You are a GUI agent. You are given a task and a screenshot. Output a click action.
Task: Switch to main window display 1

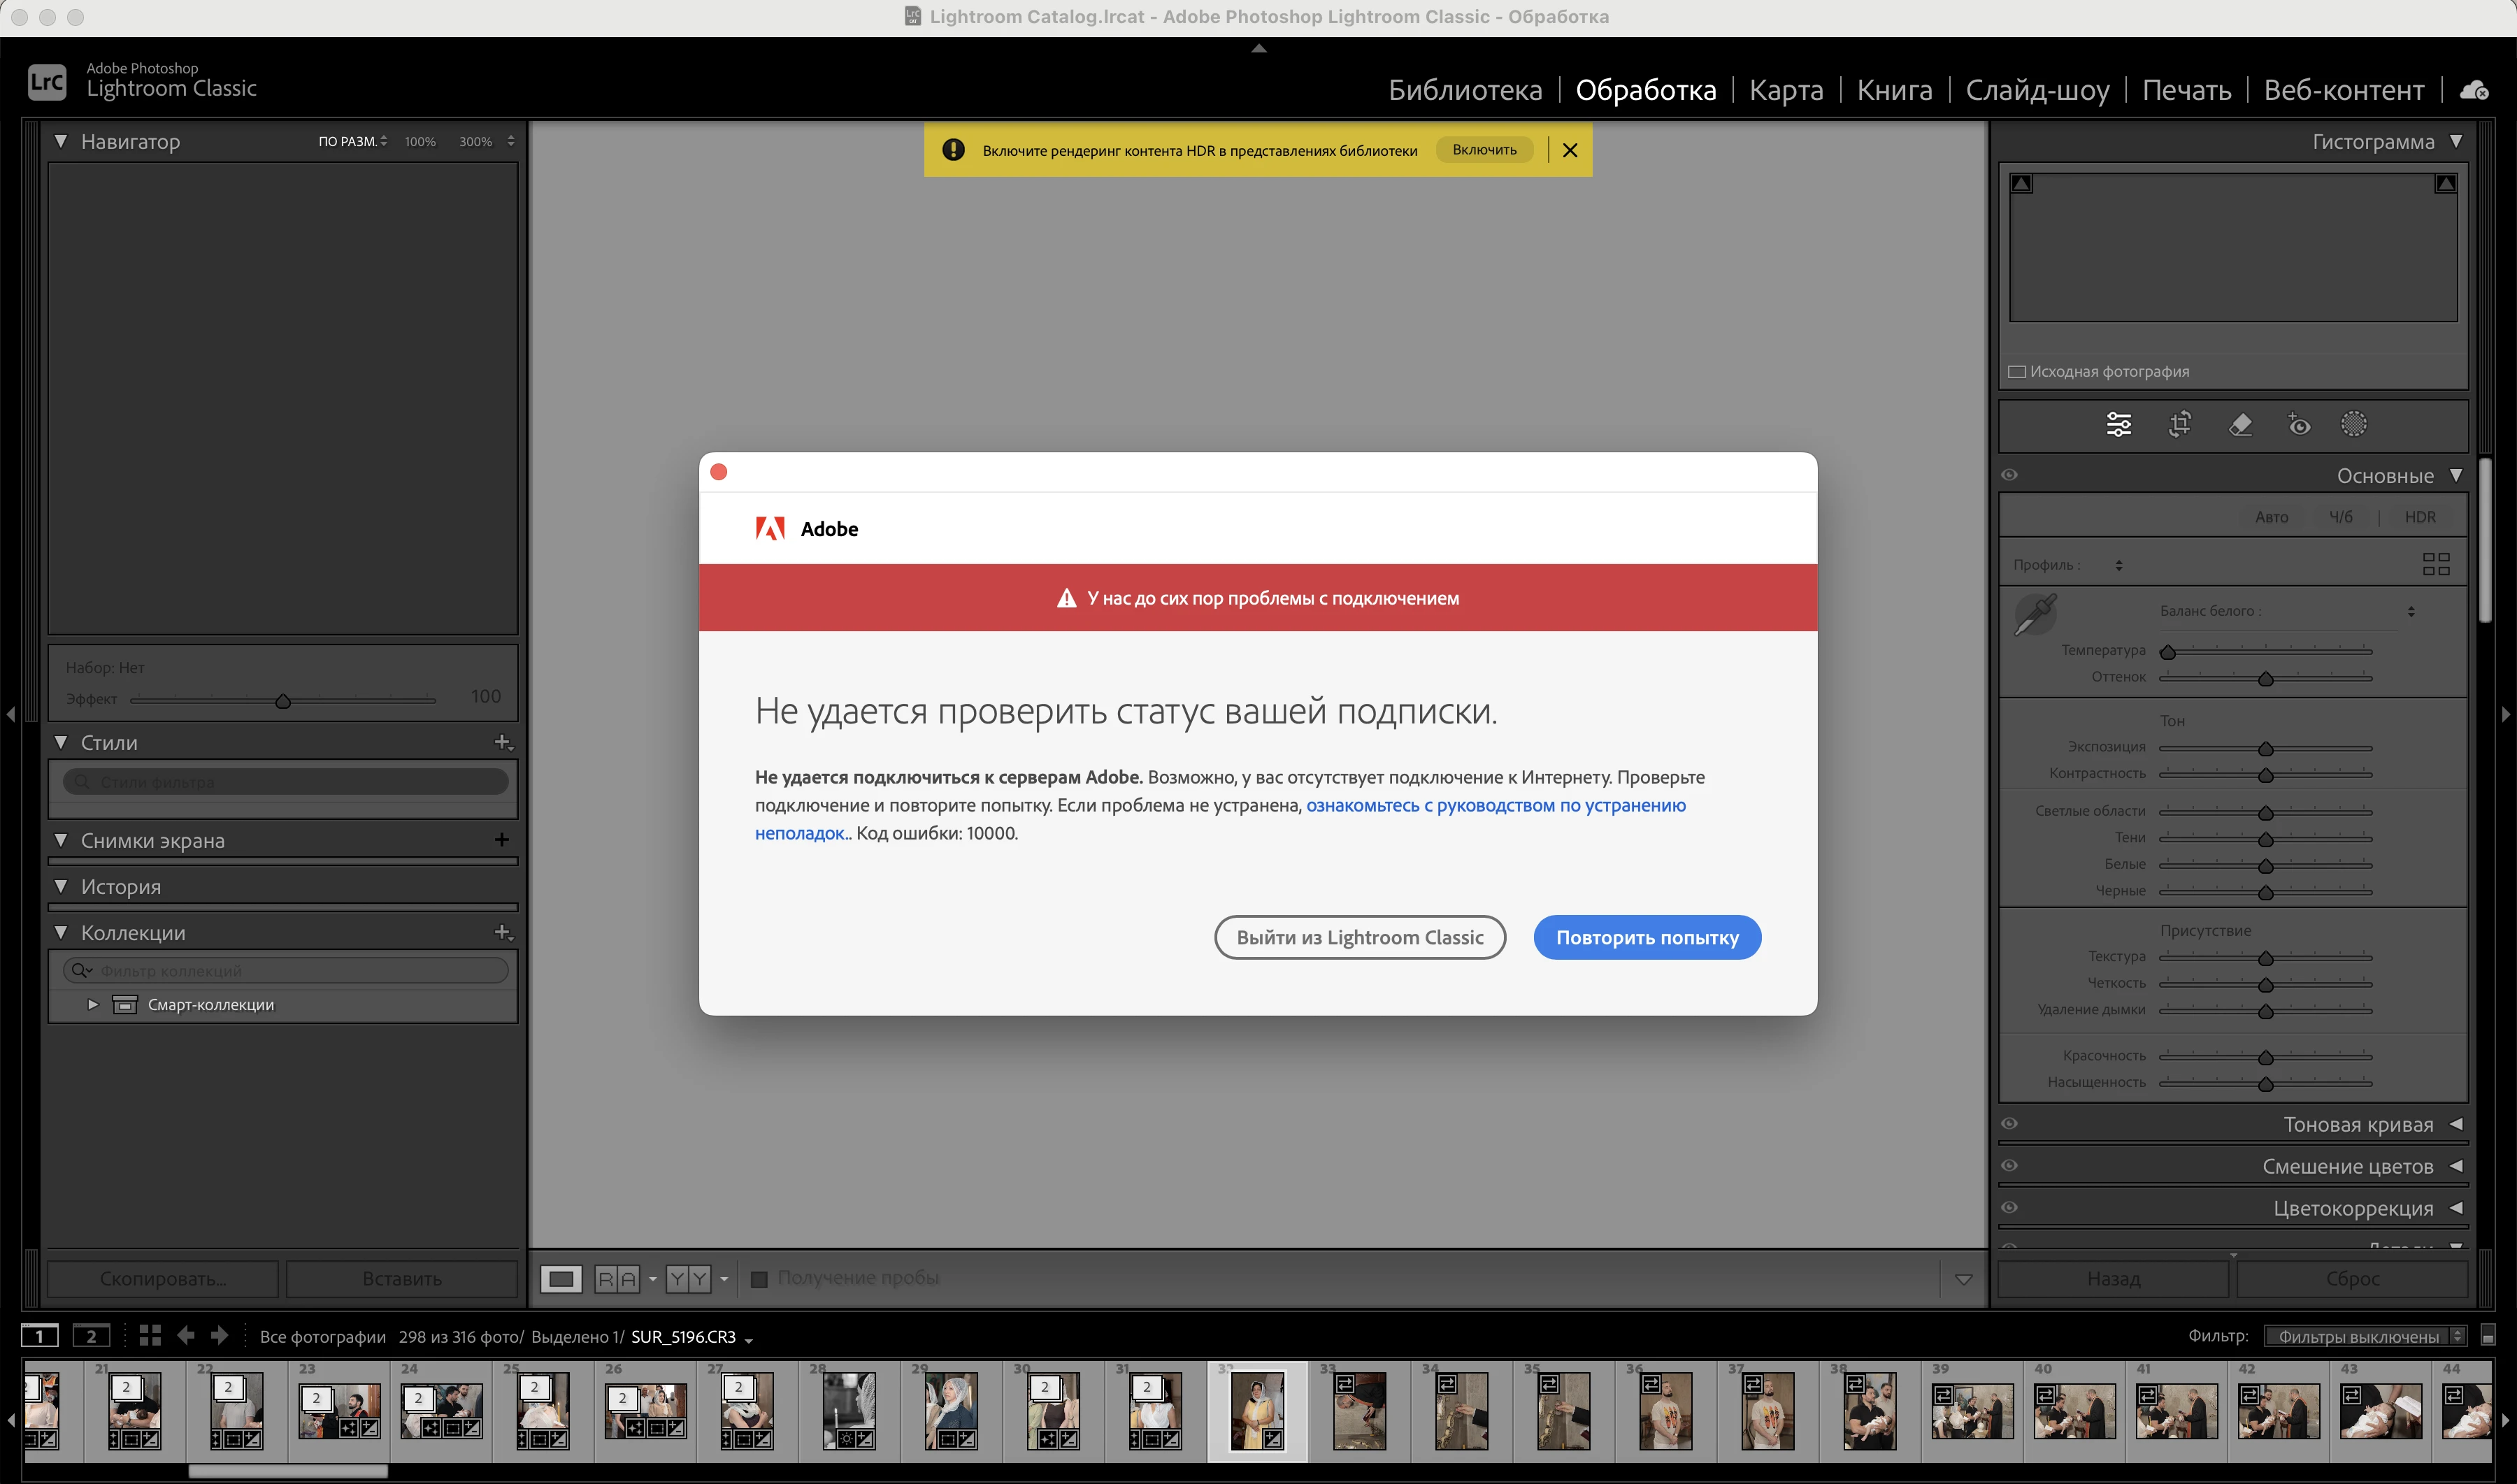[40, 1336]
